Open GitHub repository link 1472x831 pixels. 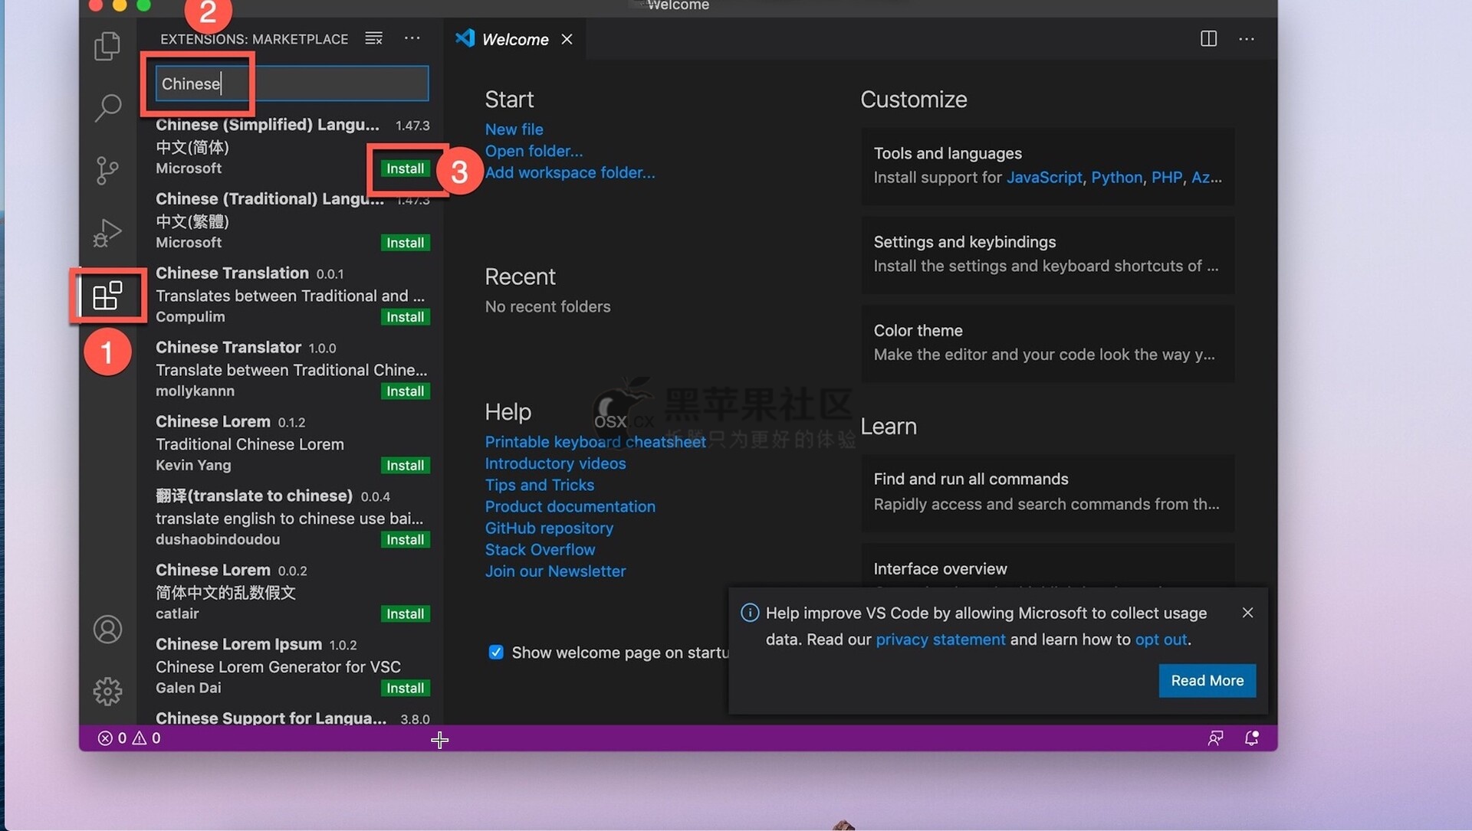[x=549, y=528]
